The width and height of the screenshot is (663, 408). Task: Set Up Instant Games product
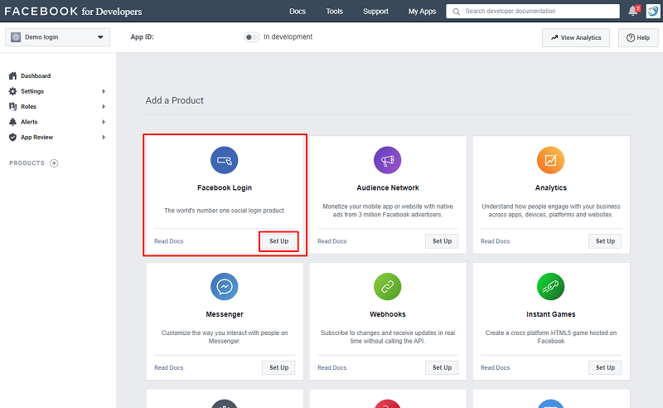click(x=605, y=368)
